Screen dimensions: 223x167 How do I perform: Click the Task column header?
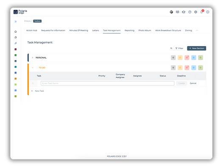coord(39,76)
